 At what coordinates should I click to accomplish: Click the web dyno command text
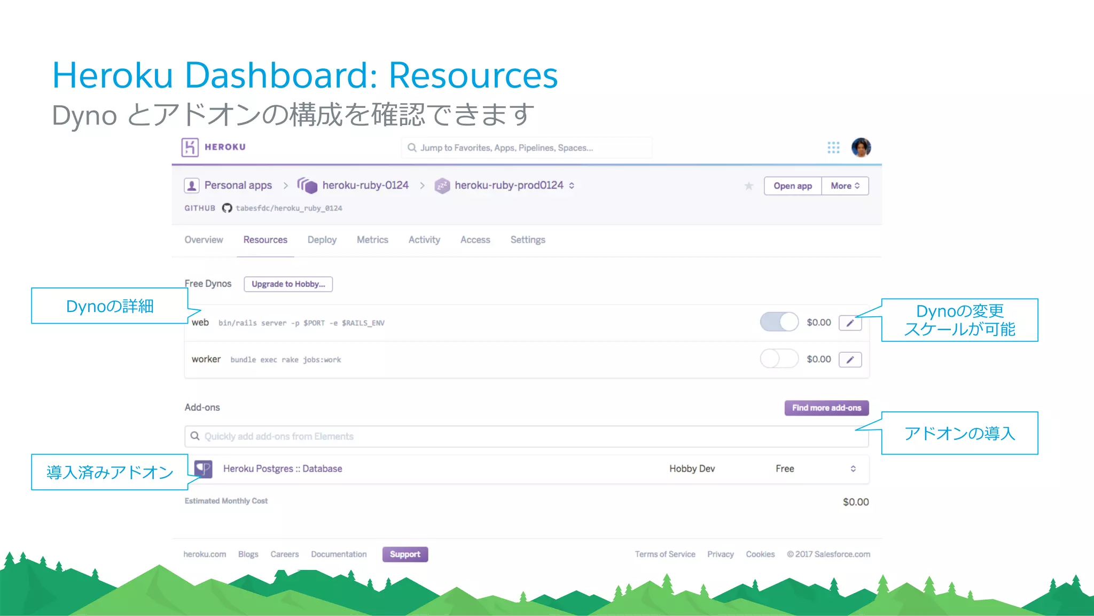pos(301,323)
